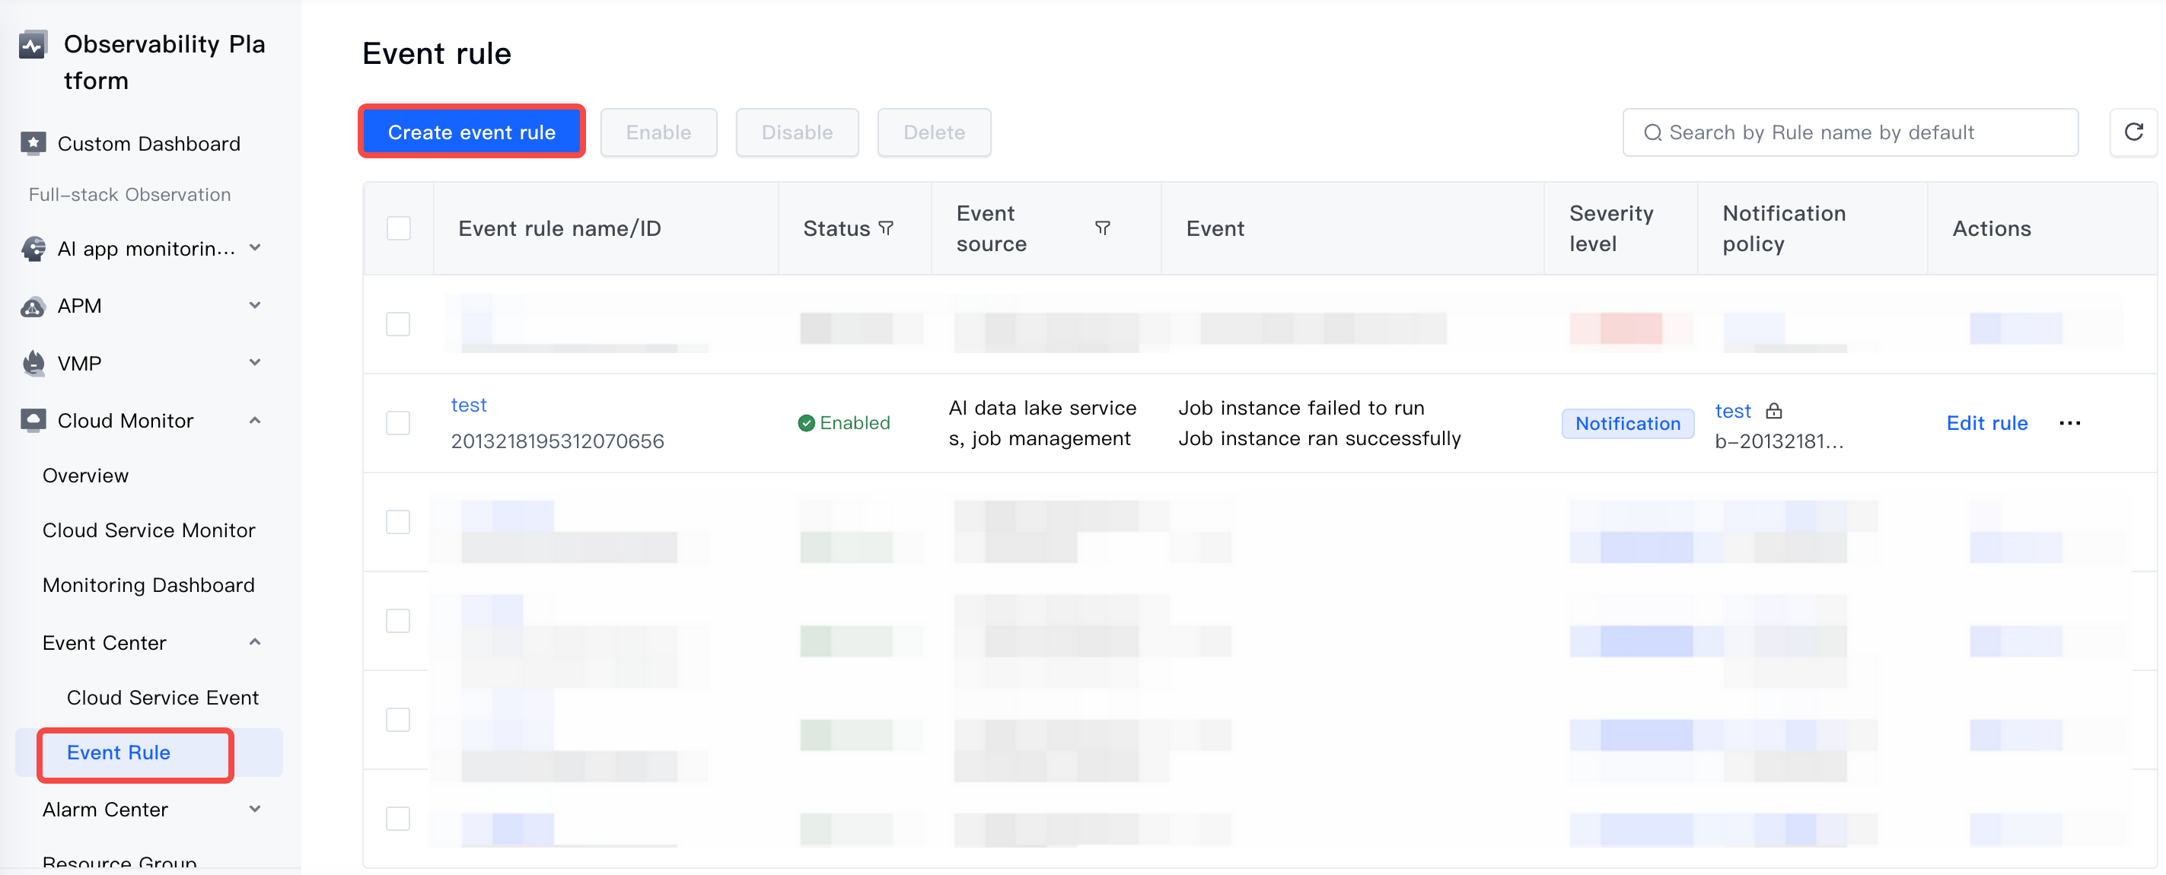The width and height of the screenshot is (2166, 875).
Task: Click the AI app monitoring icon
Action: [x=33, y=249]
